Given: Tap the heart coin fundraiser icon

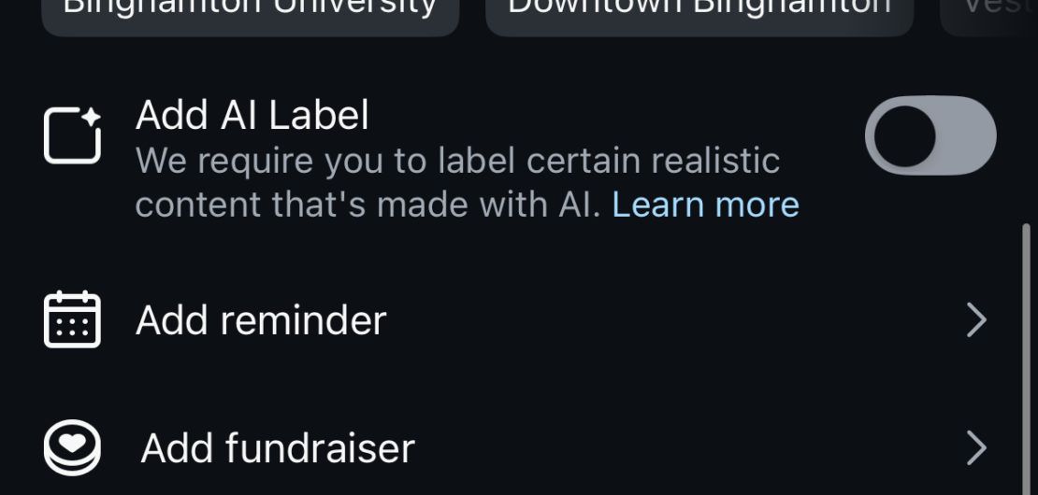Looking at the screenshot, I should 72,447.
